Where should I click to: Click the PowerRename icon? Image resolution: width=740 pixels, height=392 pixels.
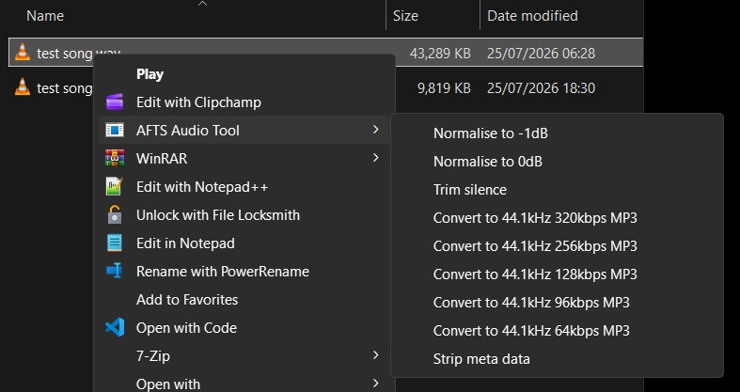(115, 271)
